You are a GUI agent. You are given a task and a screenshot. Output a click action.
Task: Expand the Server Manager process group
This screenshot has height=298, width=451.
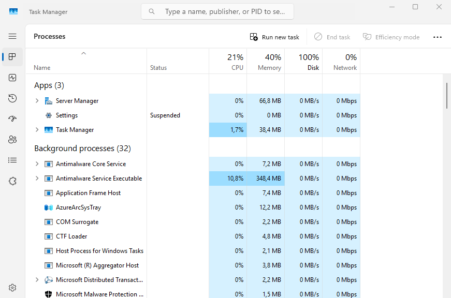pos(37,101)
